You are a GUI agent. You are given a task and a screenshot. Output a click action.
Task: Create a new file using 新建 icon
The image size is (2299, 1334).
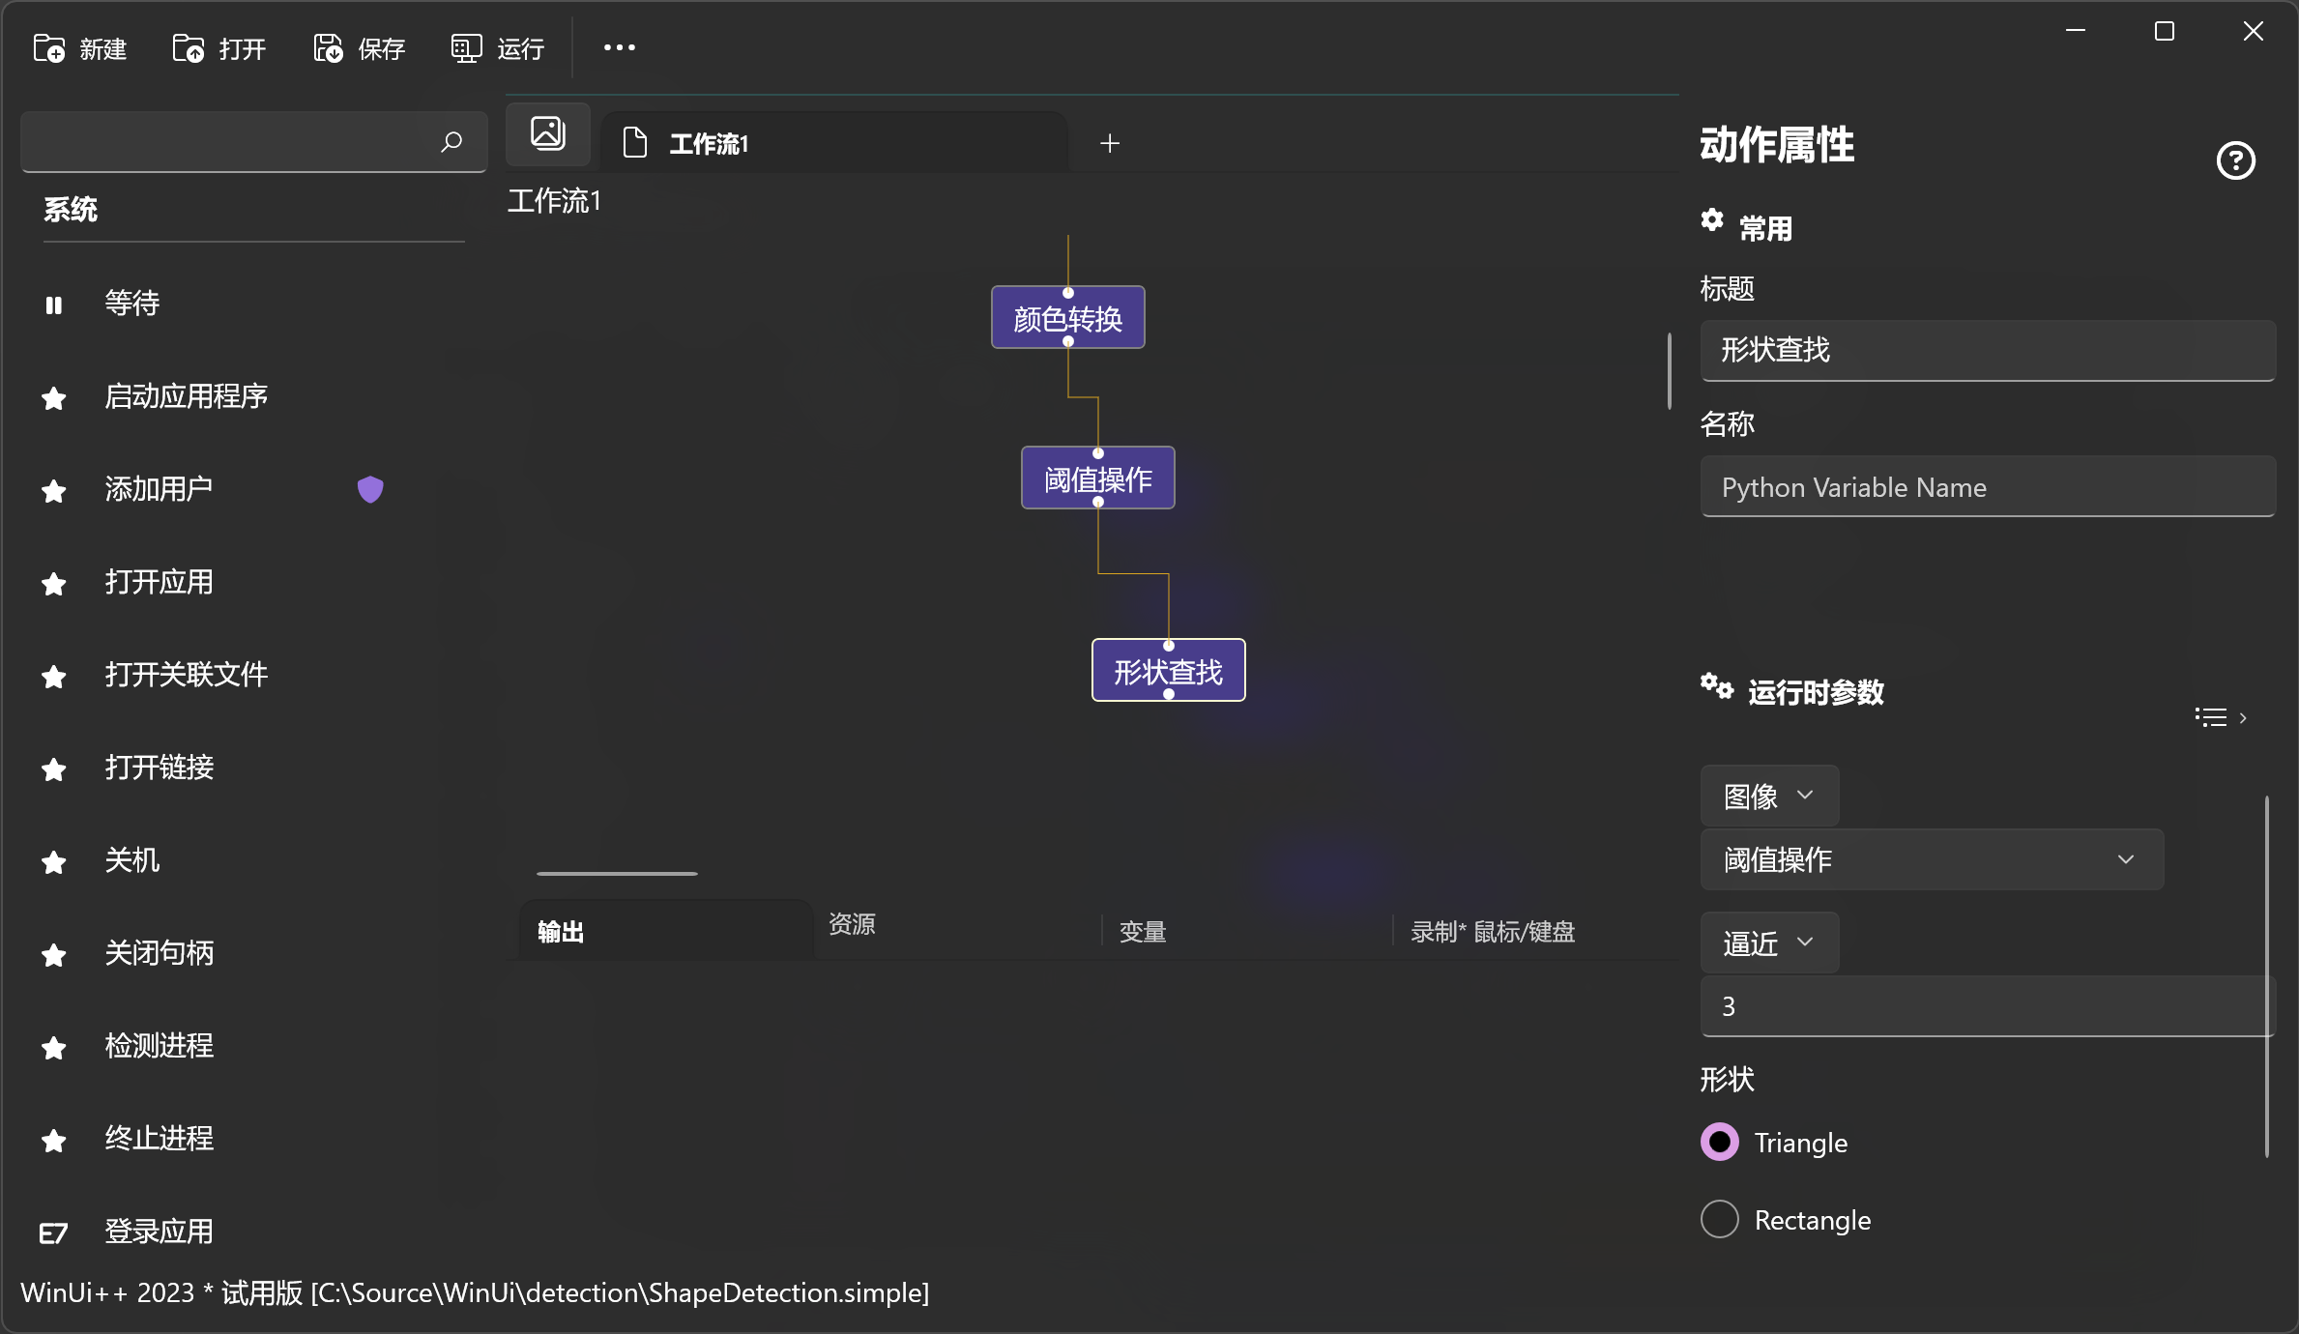[x=81, y=48]
